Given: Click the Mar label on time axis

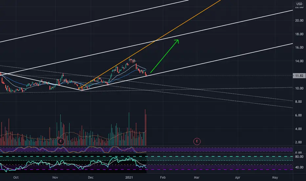Looking at the screenshot, I should 197,177.
